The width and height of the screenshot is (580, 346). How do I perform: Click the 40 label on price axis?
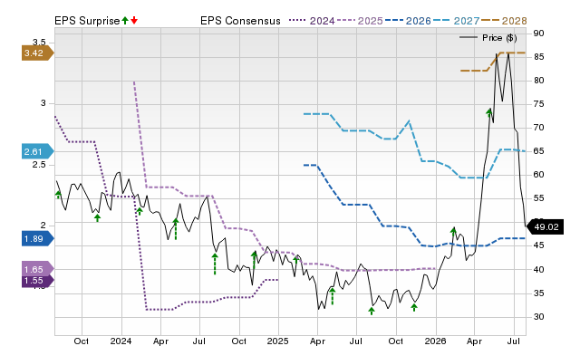(538, 270)
